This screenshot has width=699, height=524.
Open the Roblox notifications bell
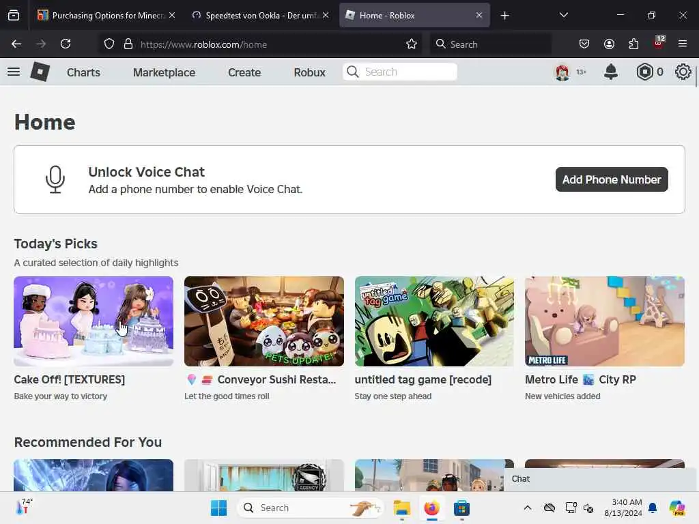coord(611,72)
